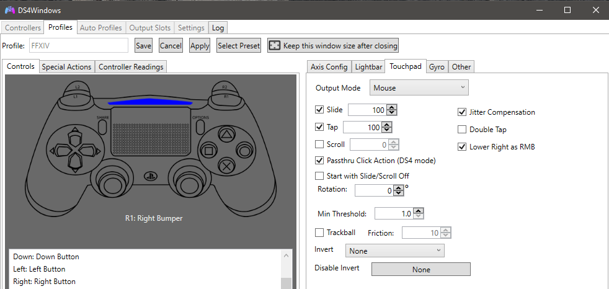The height and width of the screenshot is (289, 609).
Task: Increase Min Threshold with up arrow
Action: click(418, 211)
